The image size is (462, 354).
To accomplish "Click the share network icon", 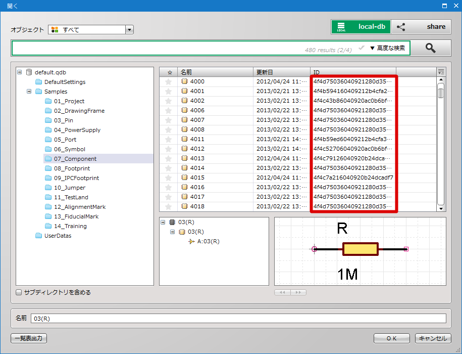I will [x=401, y=27].
